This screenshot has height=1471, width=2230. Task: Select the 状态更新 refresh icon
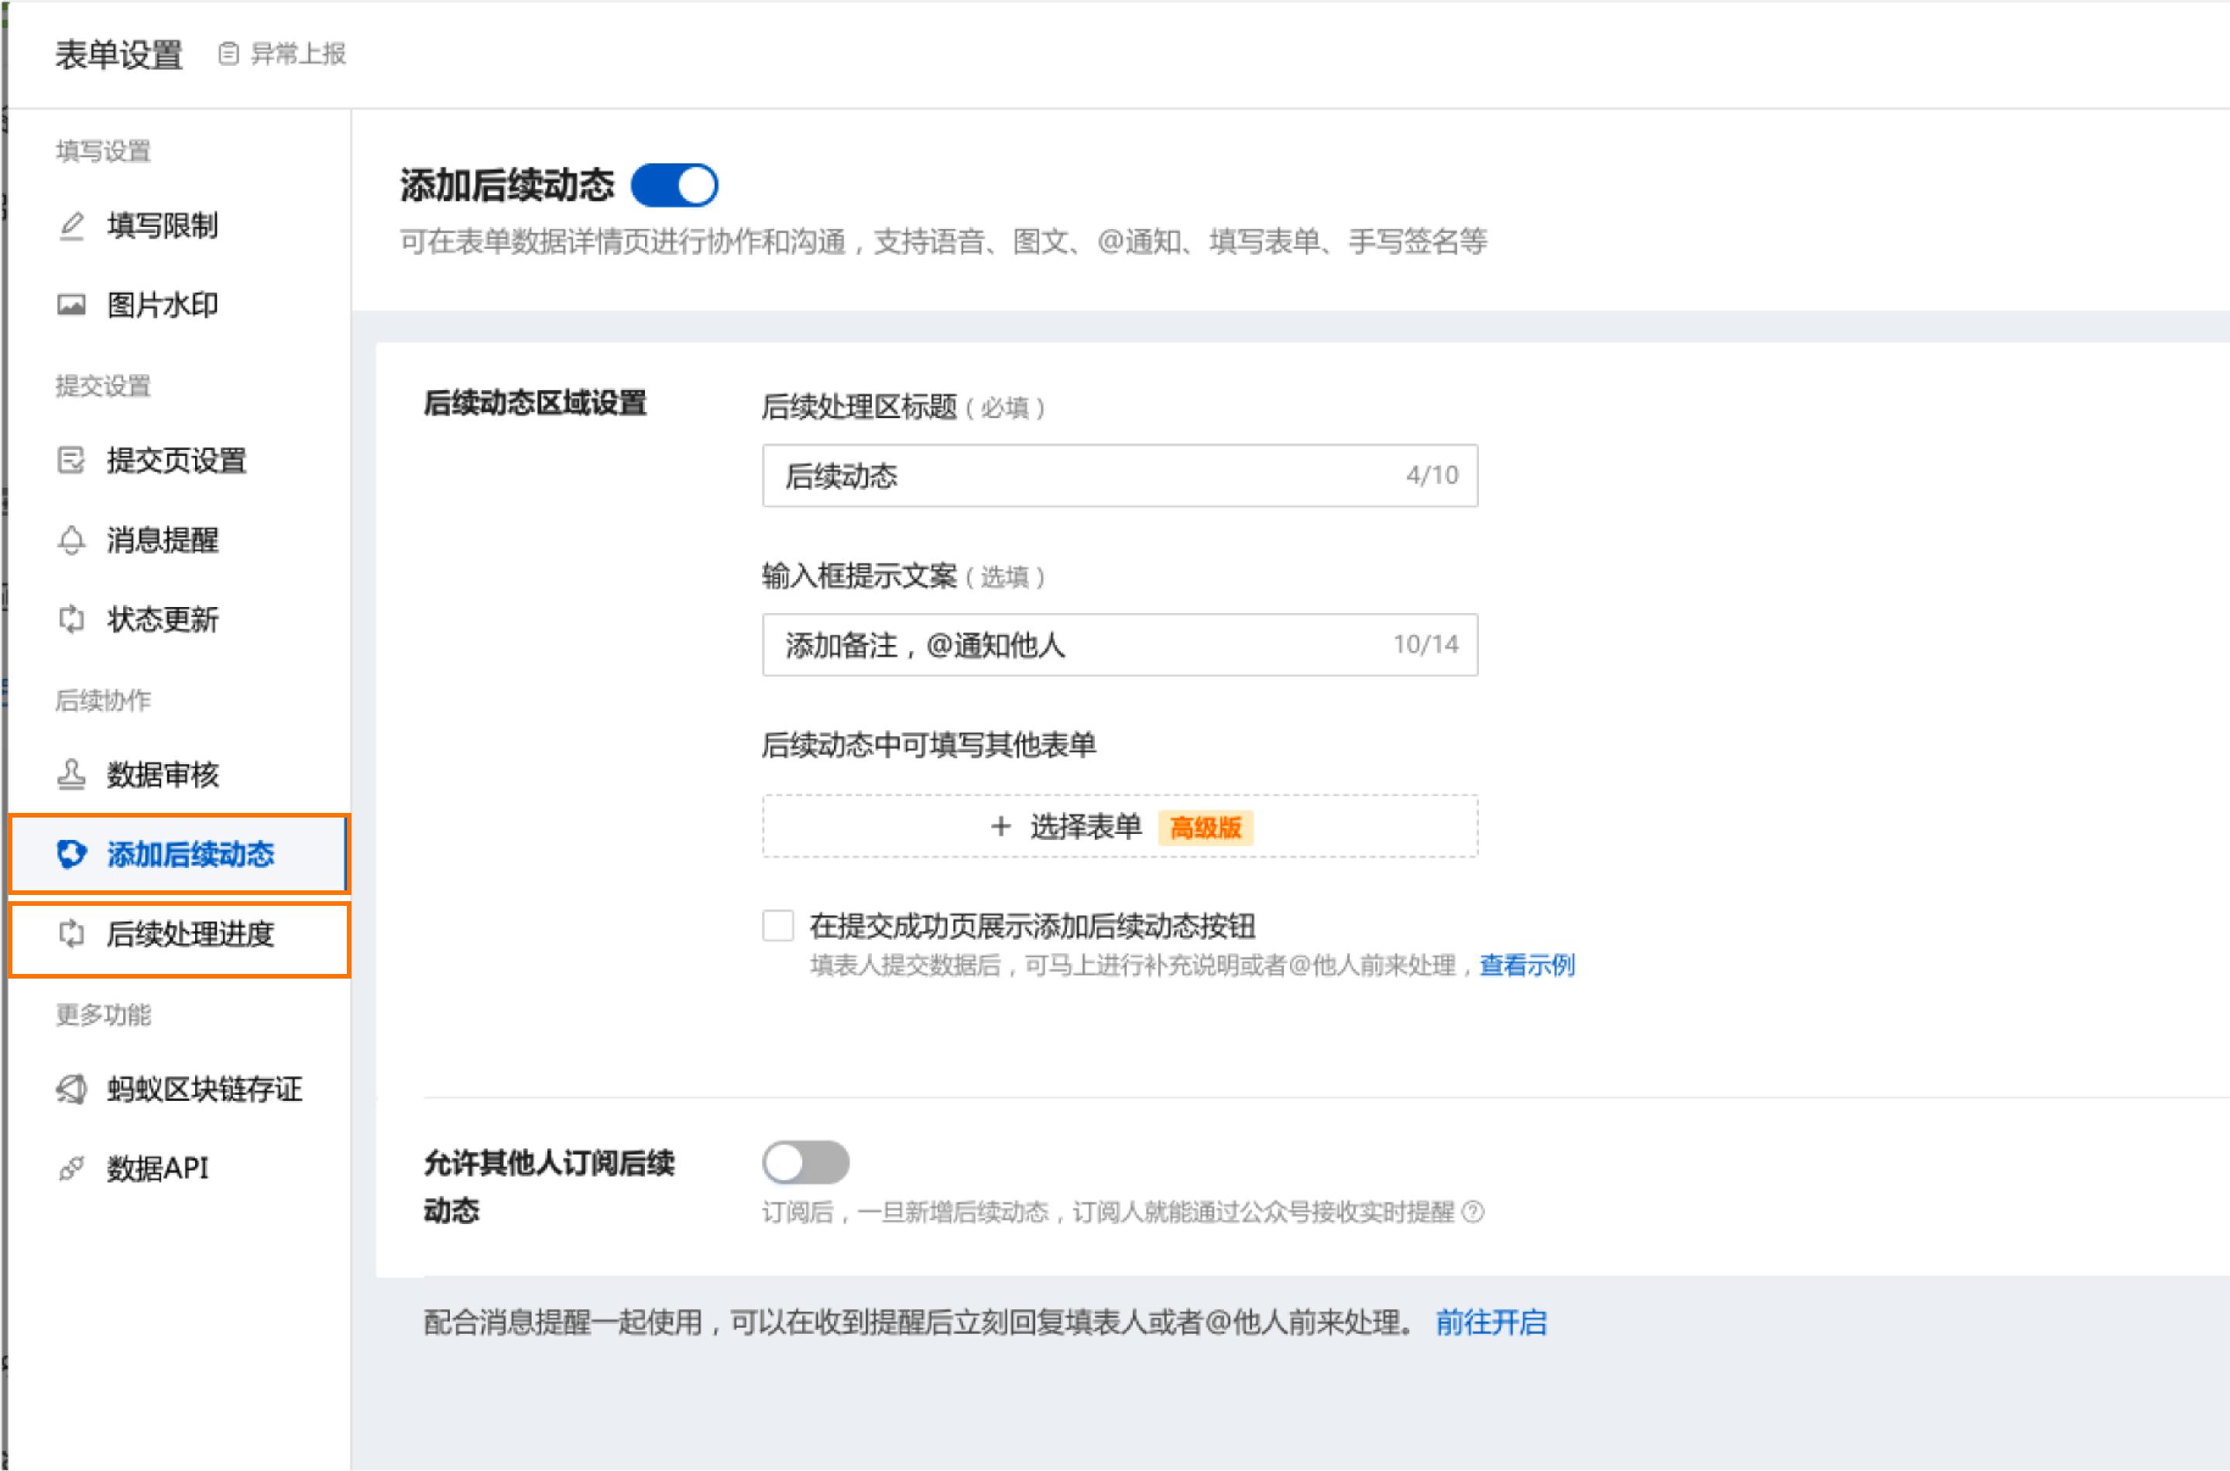71,619
